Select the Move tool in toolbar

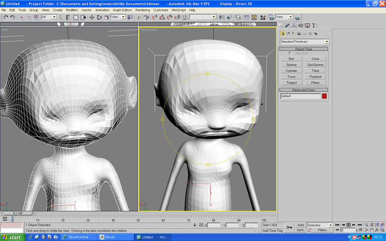click(91, 17)
